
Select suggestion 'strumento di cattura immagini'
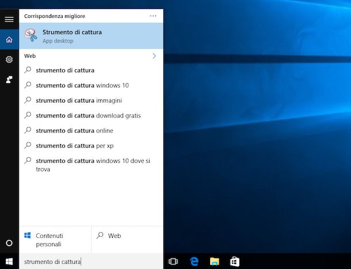tap(91, 100)
